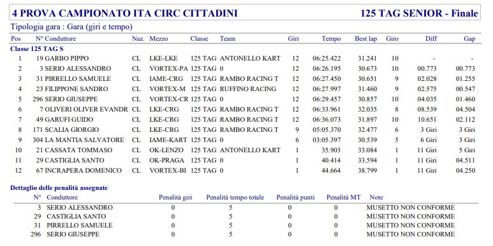Click the Pos column header
This screenshot has height=246, width=493.
[16, 39]
